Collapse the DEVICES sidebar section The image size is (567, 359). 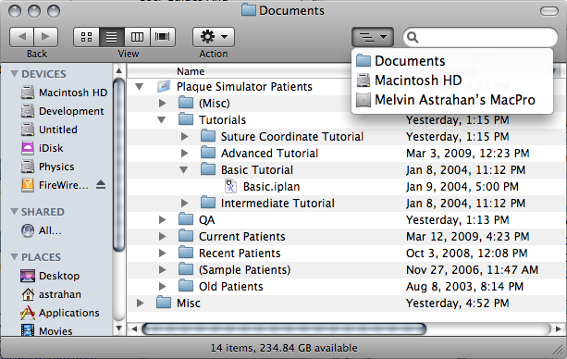[x=15, y=74]
